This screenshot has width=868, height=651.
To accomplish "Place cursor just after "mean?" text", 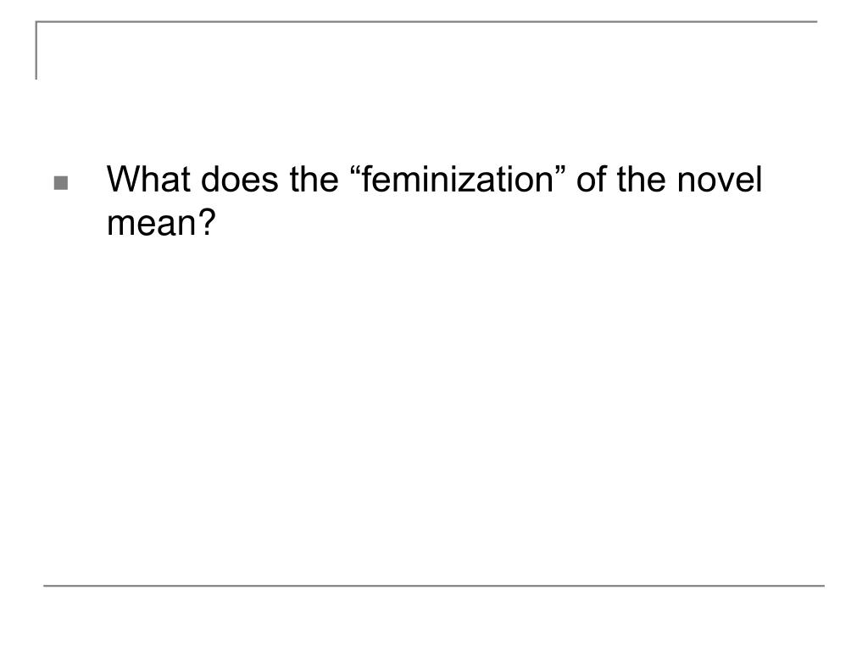I will coord(217,223).
